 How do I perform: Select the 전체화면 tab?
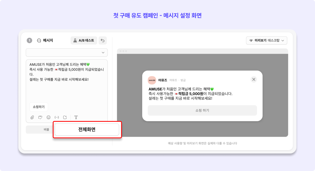pos(87,129)
